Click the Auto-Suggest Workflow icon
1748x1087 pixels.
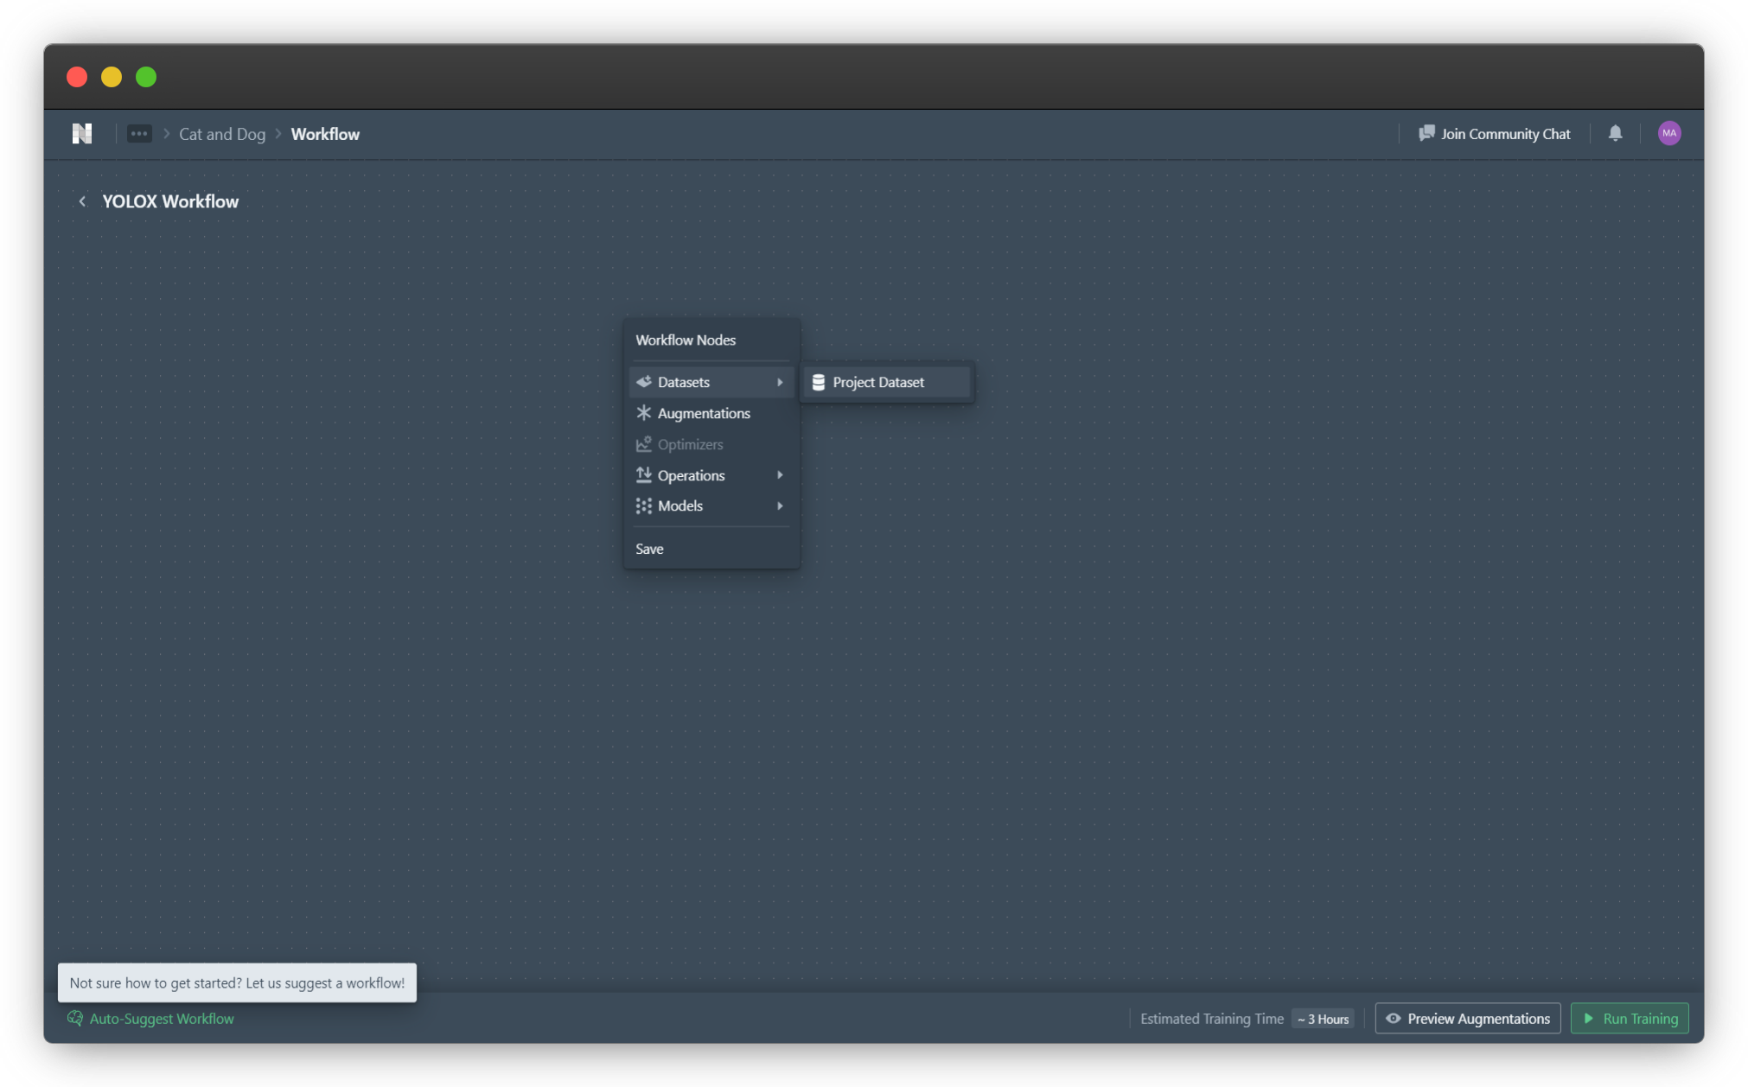click(x=75, y=1019)
